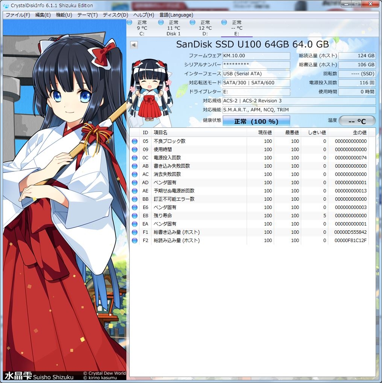Click raw value 00000F81C12F
This screenshot has height=383, width=382.
[350, 241]
